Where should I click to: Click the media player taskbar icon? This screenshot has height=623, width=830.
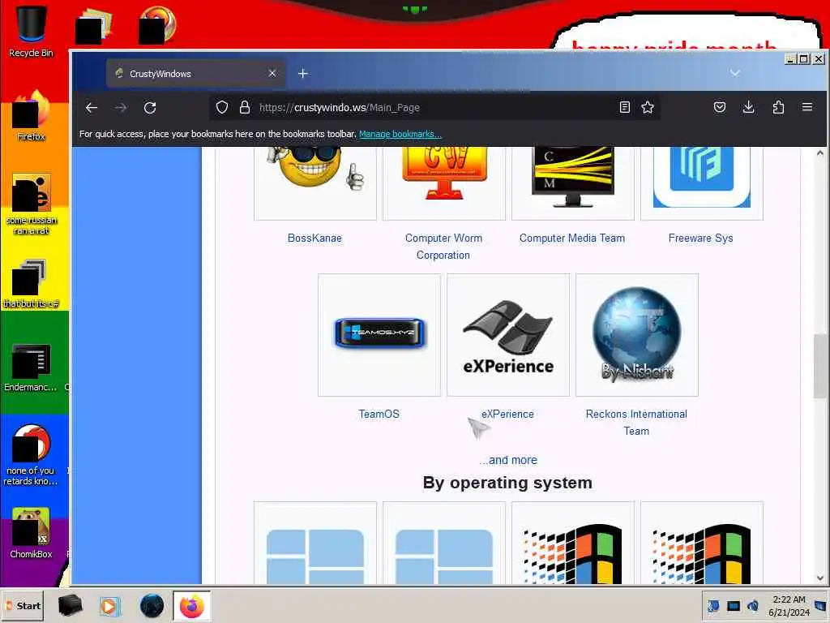(x=110, y=605)
